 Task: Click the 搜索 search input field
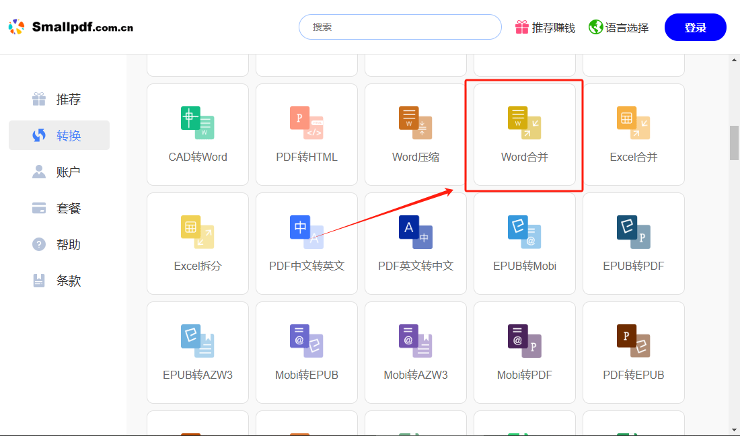(x=400, y=27)
